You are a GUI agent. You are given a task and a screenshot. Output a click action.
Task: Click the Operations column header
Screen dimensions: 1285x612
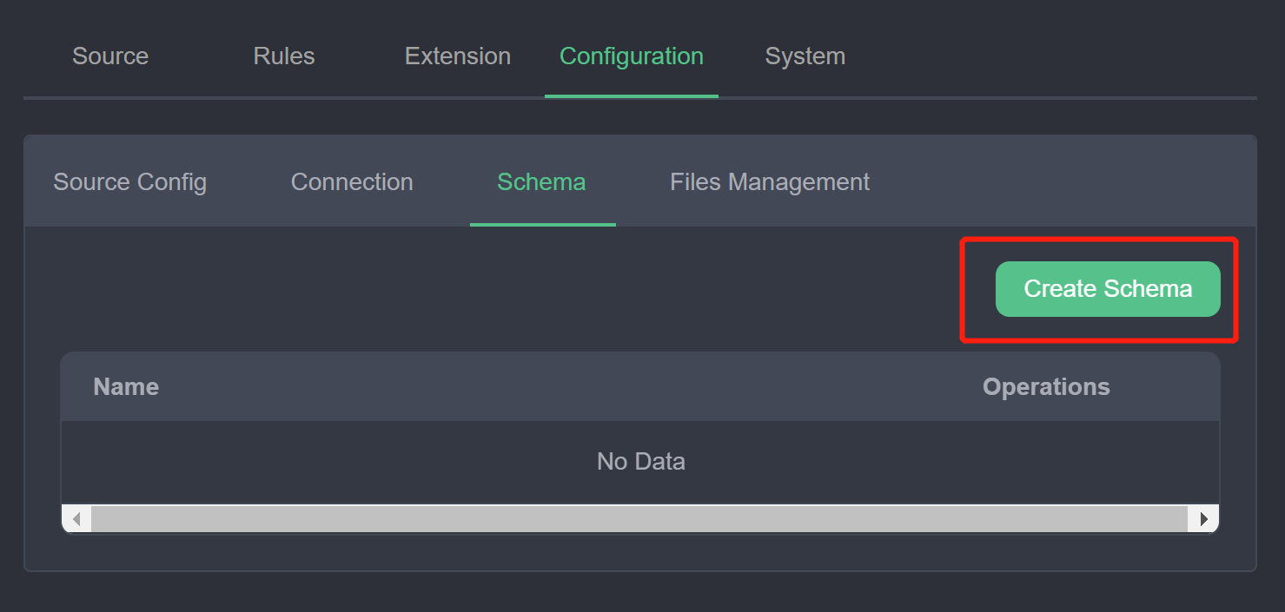1046,387
